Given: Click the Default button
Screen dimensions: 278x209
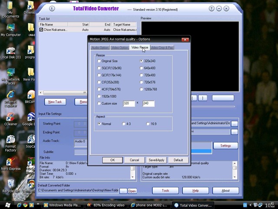Looking at the screenshot, I should (x=178, y=160).
